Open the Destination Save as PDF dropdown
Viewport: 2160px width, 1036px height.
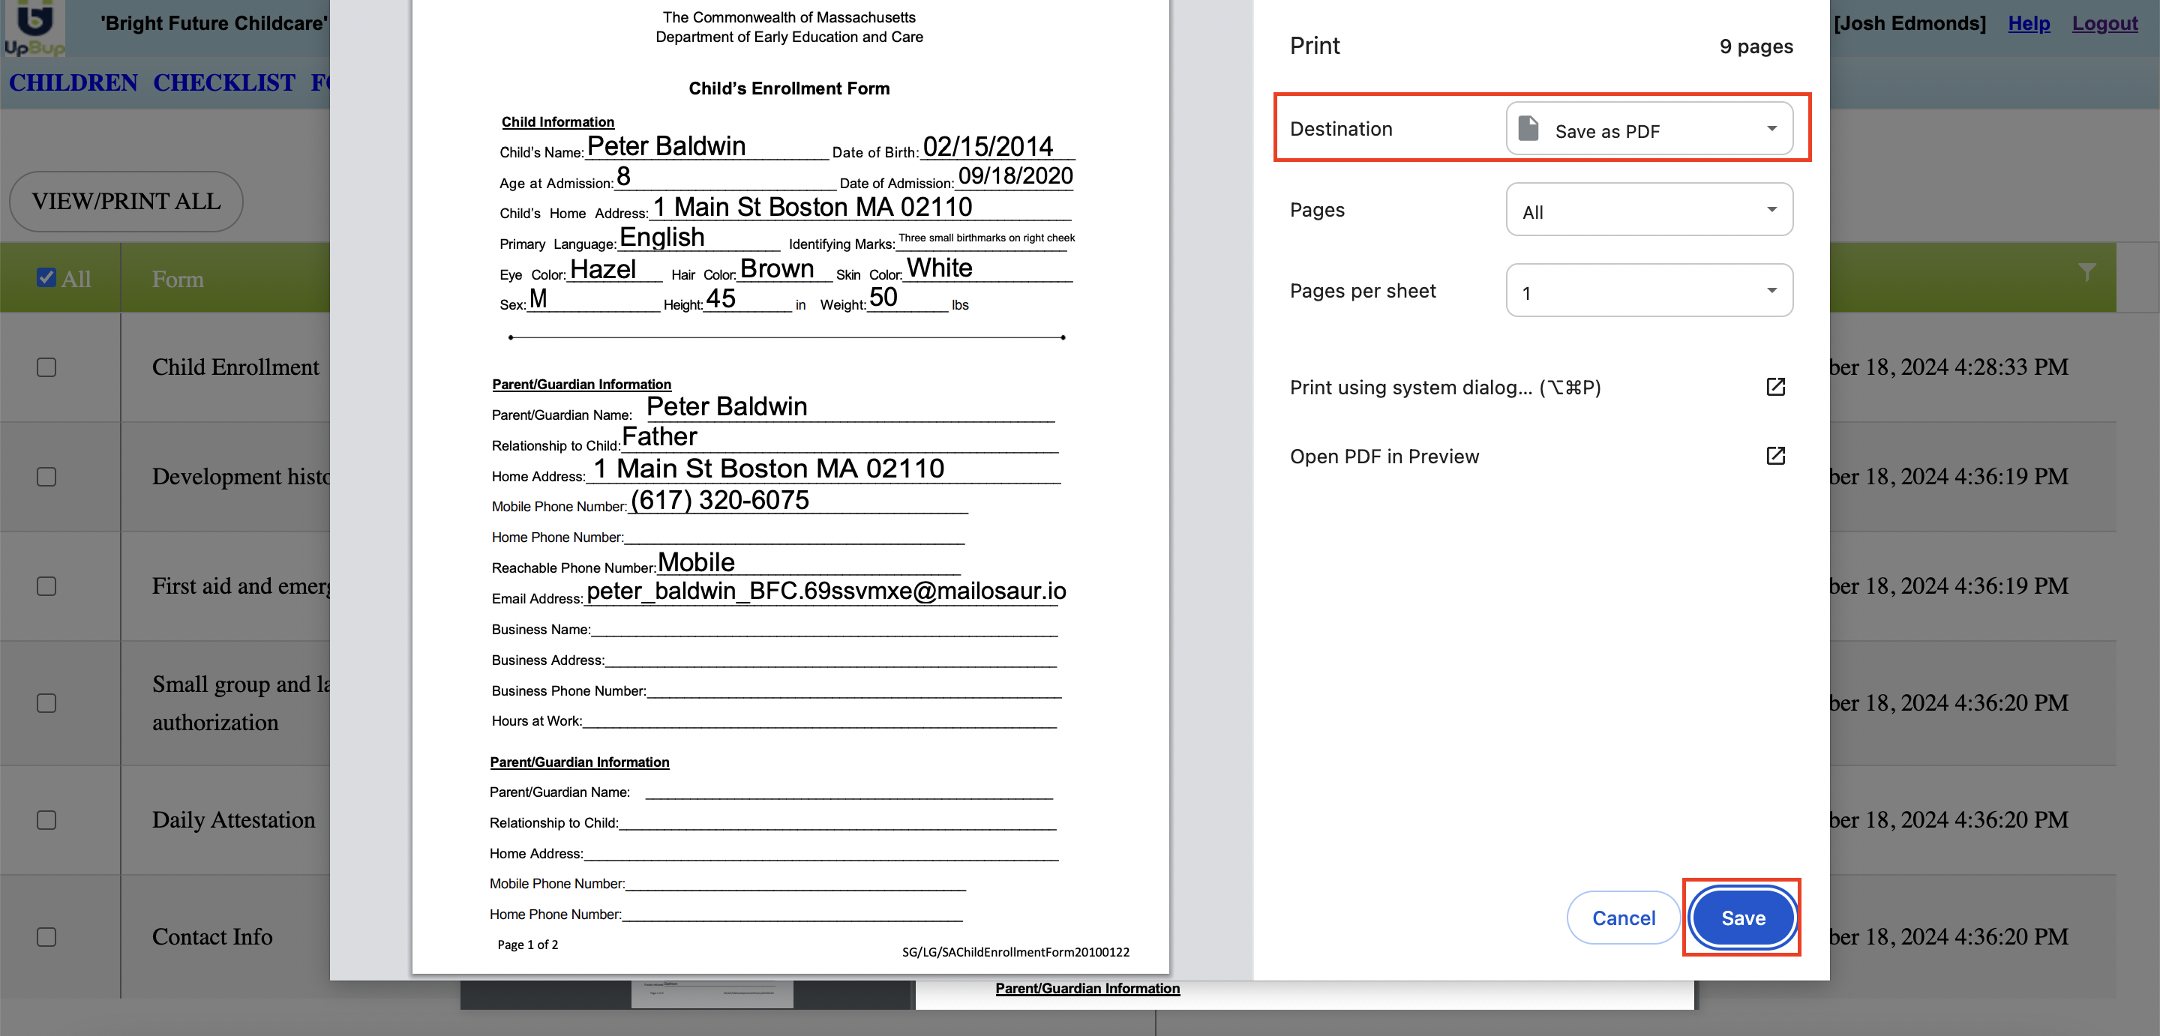1648,129
